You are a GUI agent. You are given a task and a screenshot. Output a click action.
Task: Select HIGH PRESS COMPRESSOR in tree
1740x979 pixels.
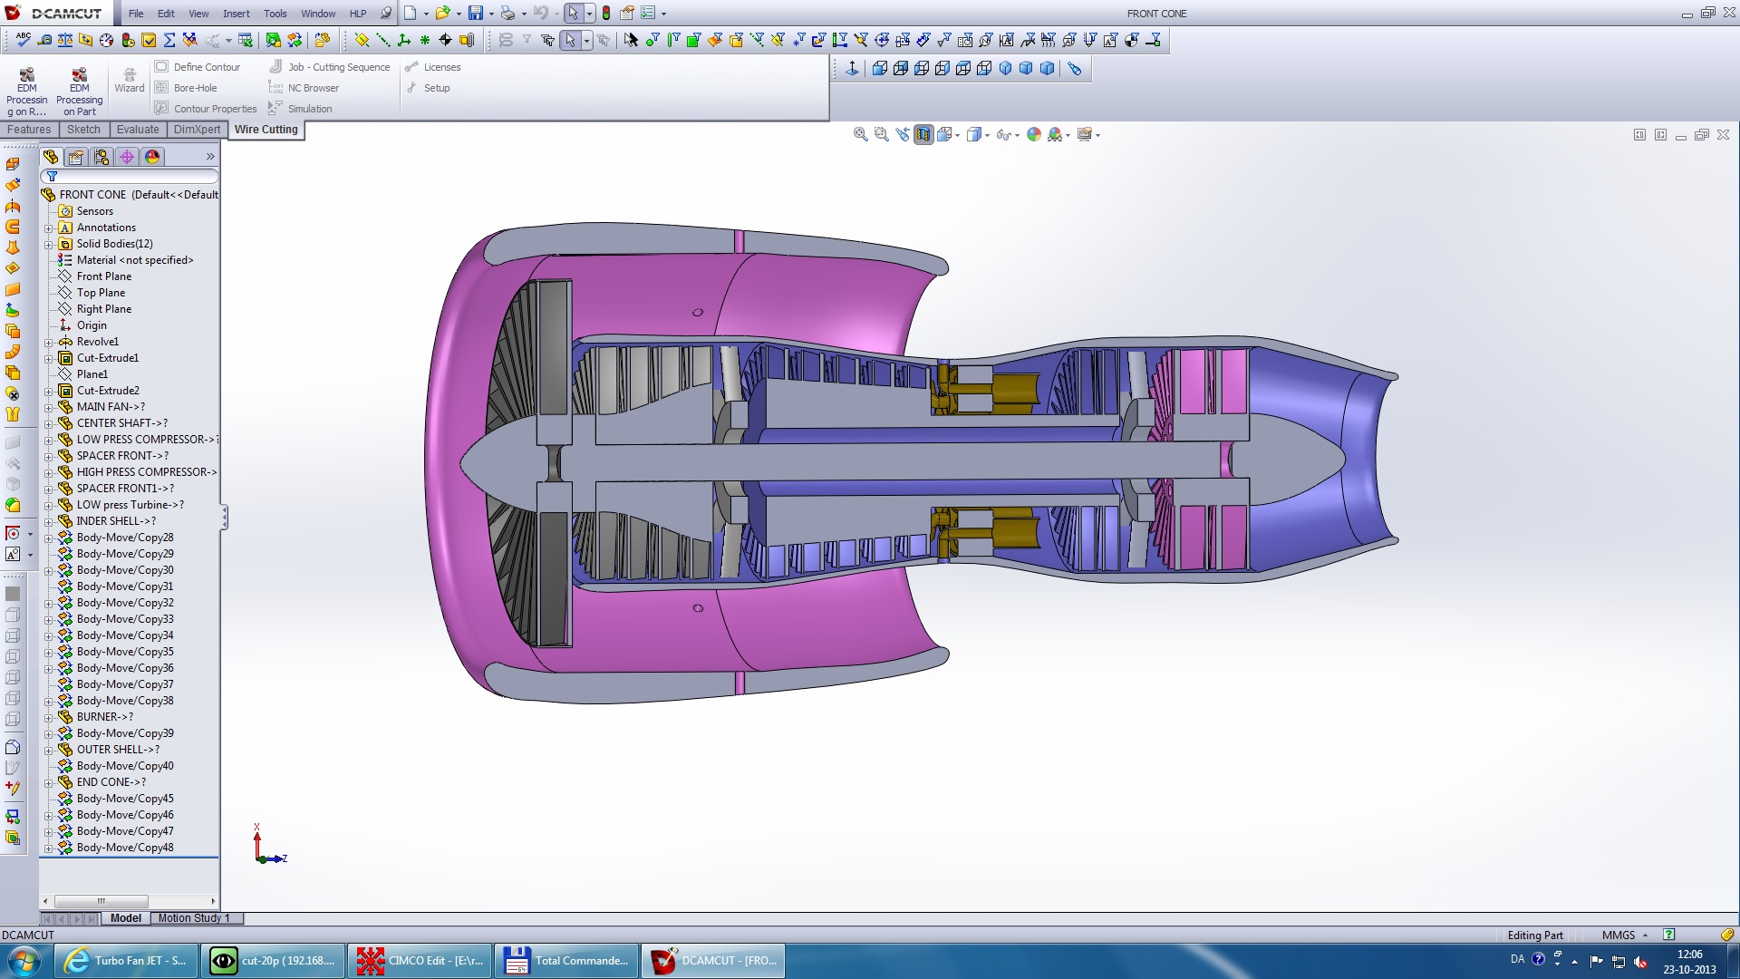(x=147, y=472)
